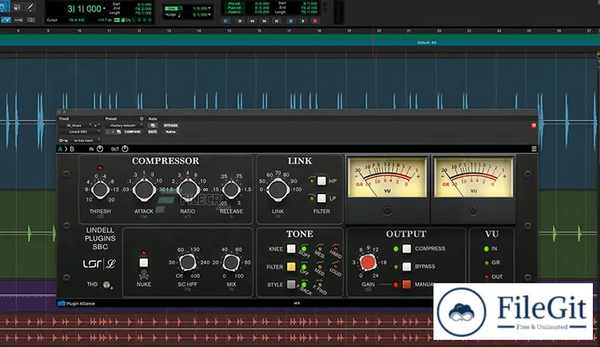Click the key input icon
Image resolution: width=600 pixels, height=347 pixels.
(62, 141)
